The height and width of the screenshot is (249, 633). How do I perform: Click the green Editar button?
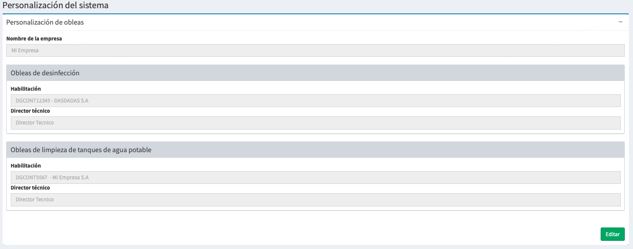coord(612,234)
